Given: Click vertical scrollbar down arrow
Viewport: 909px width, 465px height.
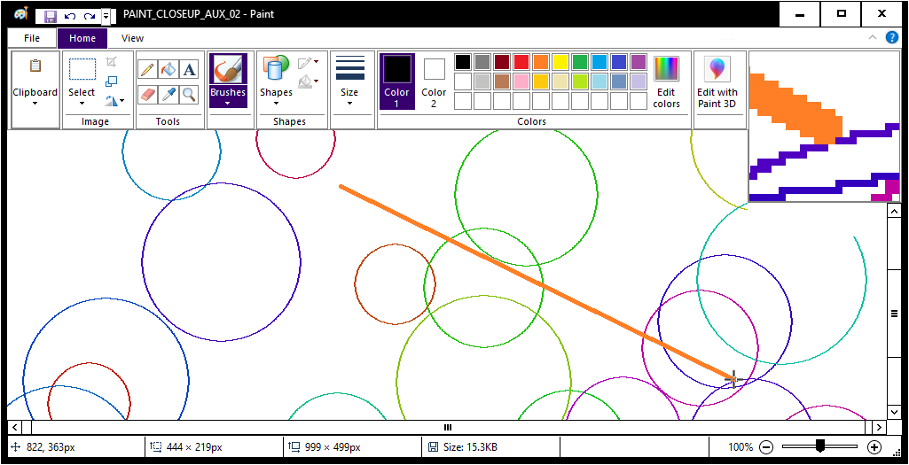Looking at the screenshot, I should (x=894, y=412).
